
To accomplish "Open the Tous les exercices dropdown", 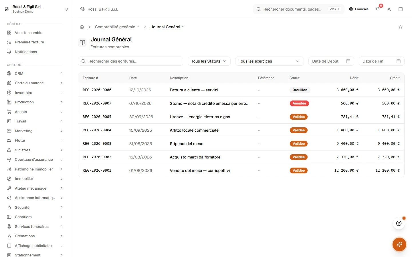I will tap(269, 61).
